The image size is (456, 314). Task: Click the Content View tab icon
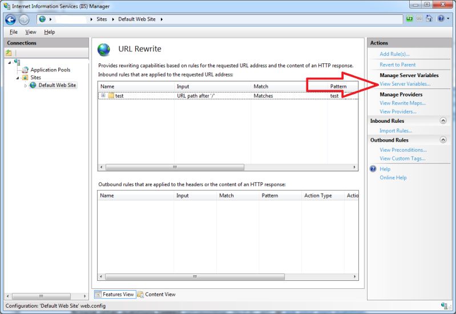coord(140,294)
